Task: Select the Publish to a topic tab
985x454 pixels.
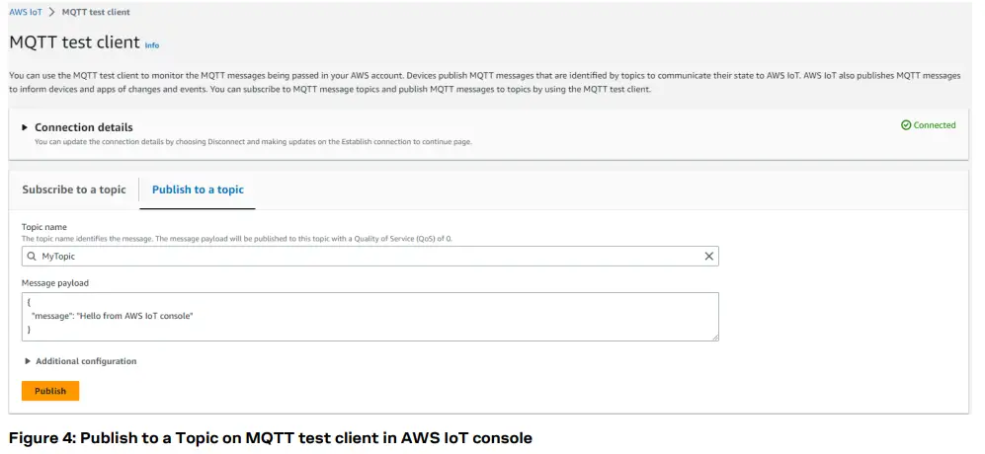Action: (x=198, y=189)
